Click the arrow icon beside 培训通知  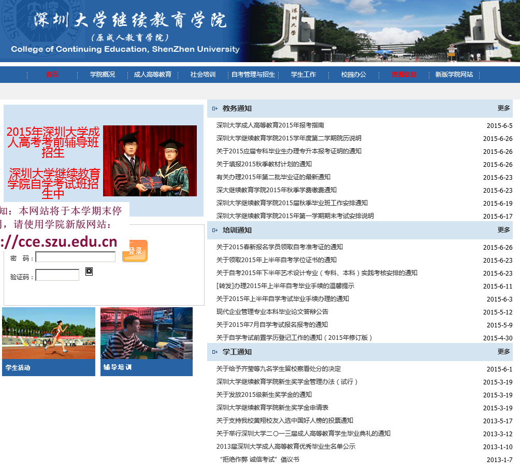coord(215,230)
